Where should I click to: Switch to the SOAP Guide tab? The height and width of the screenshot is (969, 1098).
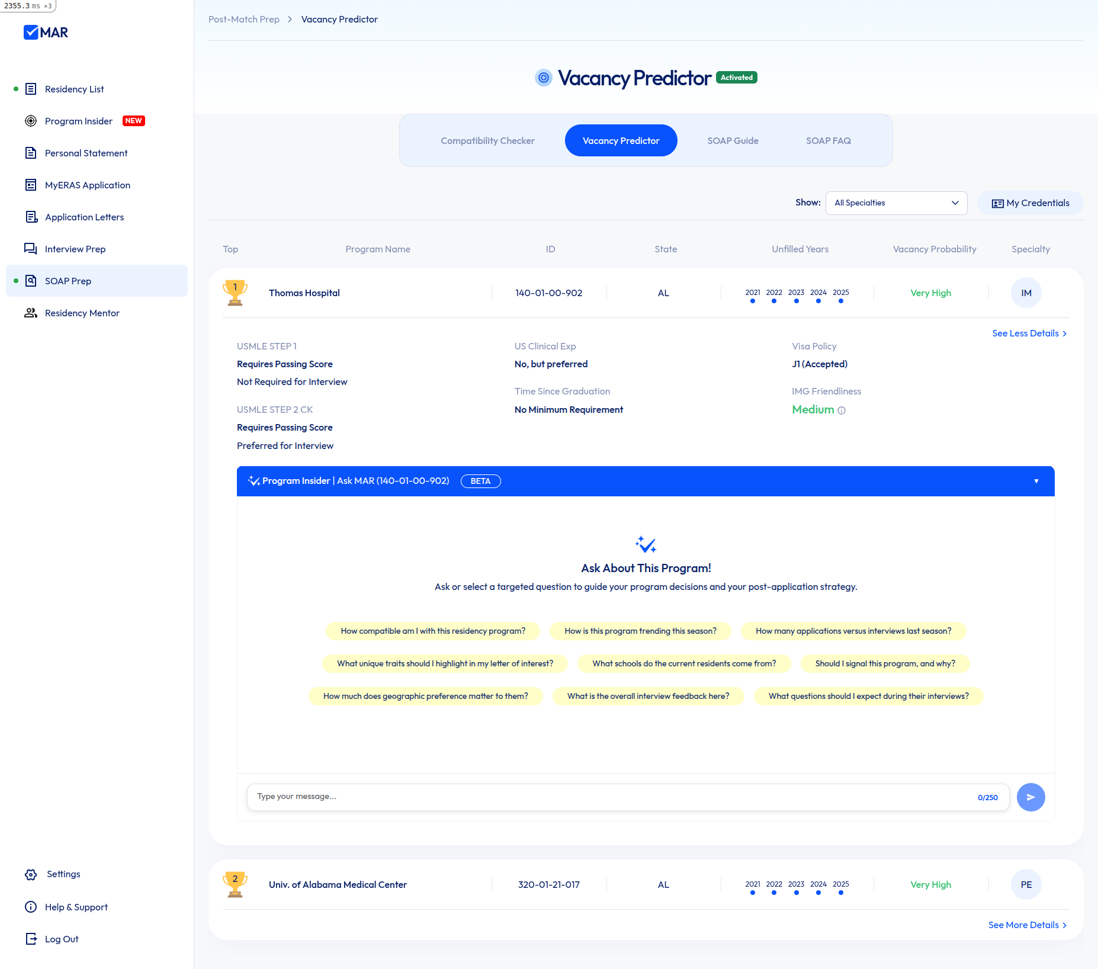pyautogui.click(x=733, y=140)
